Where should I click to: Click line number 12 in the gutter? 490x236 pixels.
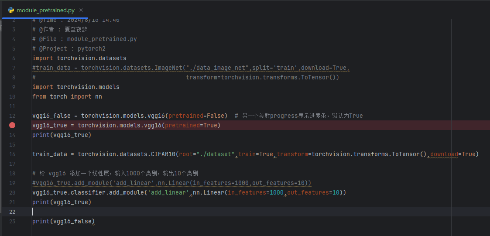click(12, 116)
